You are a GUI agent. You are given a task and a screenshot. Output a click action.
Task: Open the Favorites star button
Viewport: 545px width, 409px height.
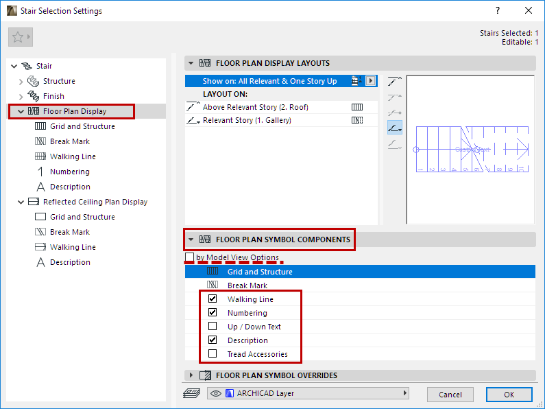(x=21, y=37)
